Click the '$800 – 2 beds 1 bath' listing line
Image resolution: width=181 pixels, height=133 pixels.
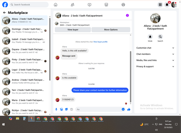[75, 25]
